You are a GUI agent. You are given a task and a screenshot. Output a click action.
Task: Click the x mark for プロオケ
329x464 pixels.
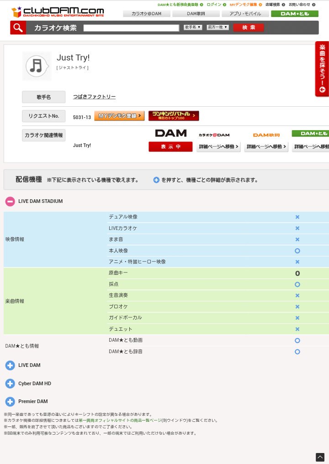[x=297, y=306]
